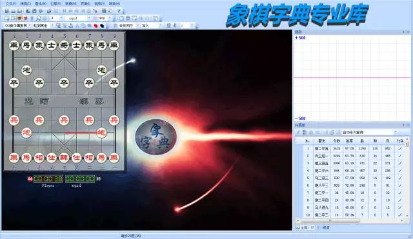
Task: Select the red left 馬 horse piece
Action: point(26,157)
